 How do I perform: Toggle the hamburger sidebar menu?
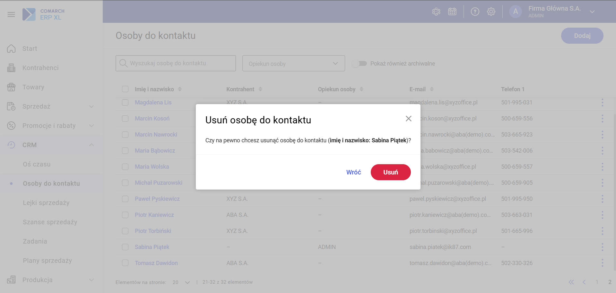(11, 14)
